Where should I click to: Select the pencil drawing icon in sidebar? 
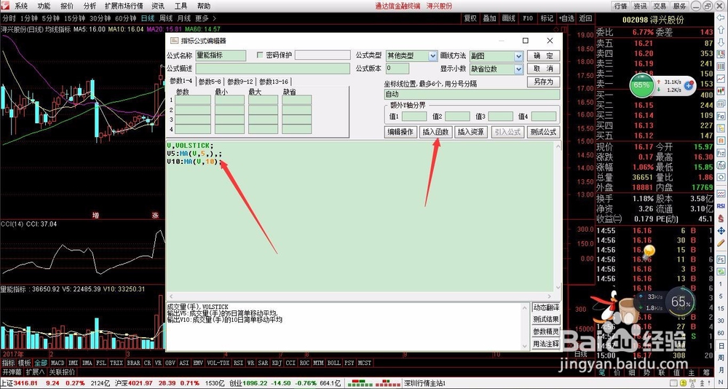tap(721, 243)
